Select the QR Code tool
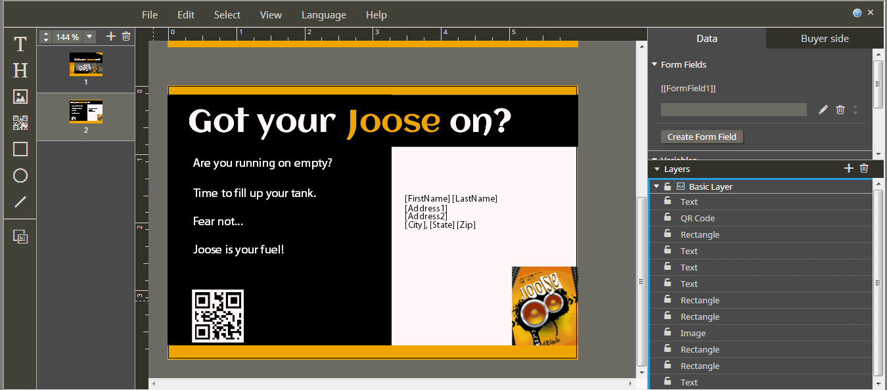887x390 pixels. [20, 123]
